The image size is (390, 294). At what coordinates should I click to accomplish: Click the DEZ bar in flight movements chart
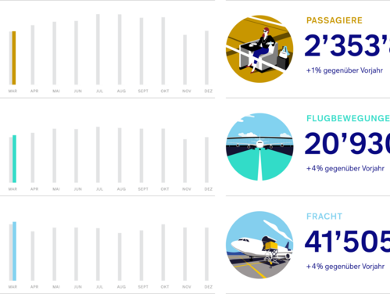click(x=206, y=160)
